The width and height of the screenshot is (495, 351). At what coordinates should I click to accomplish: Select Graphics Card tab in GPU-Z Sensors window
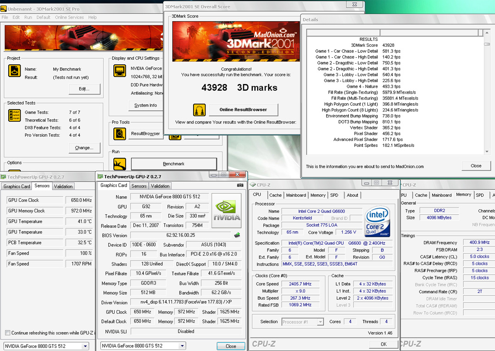pos(17,187)
